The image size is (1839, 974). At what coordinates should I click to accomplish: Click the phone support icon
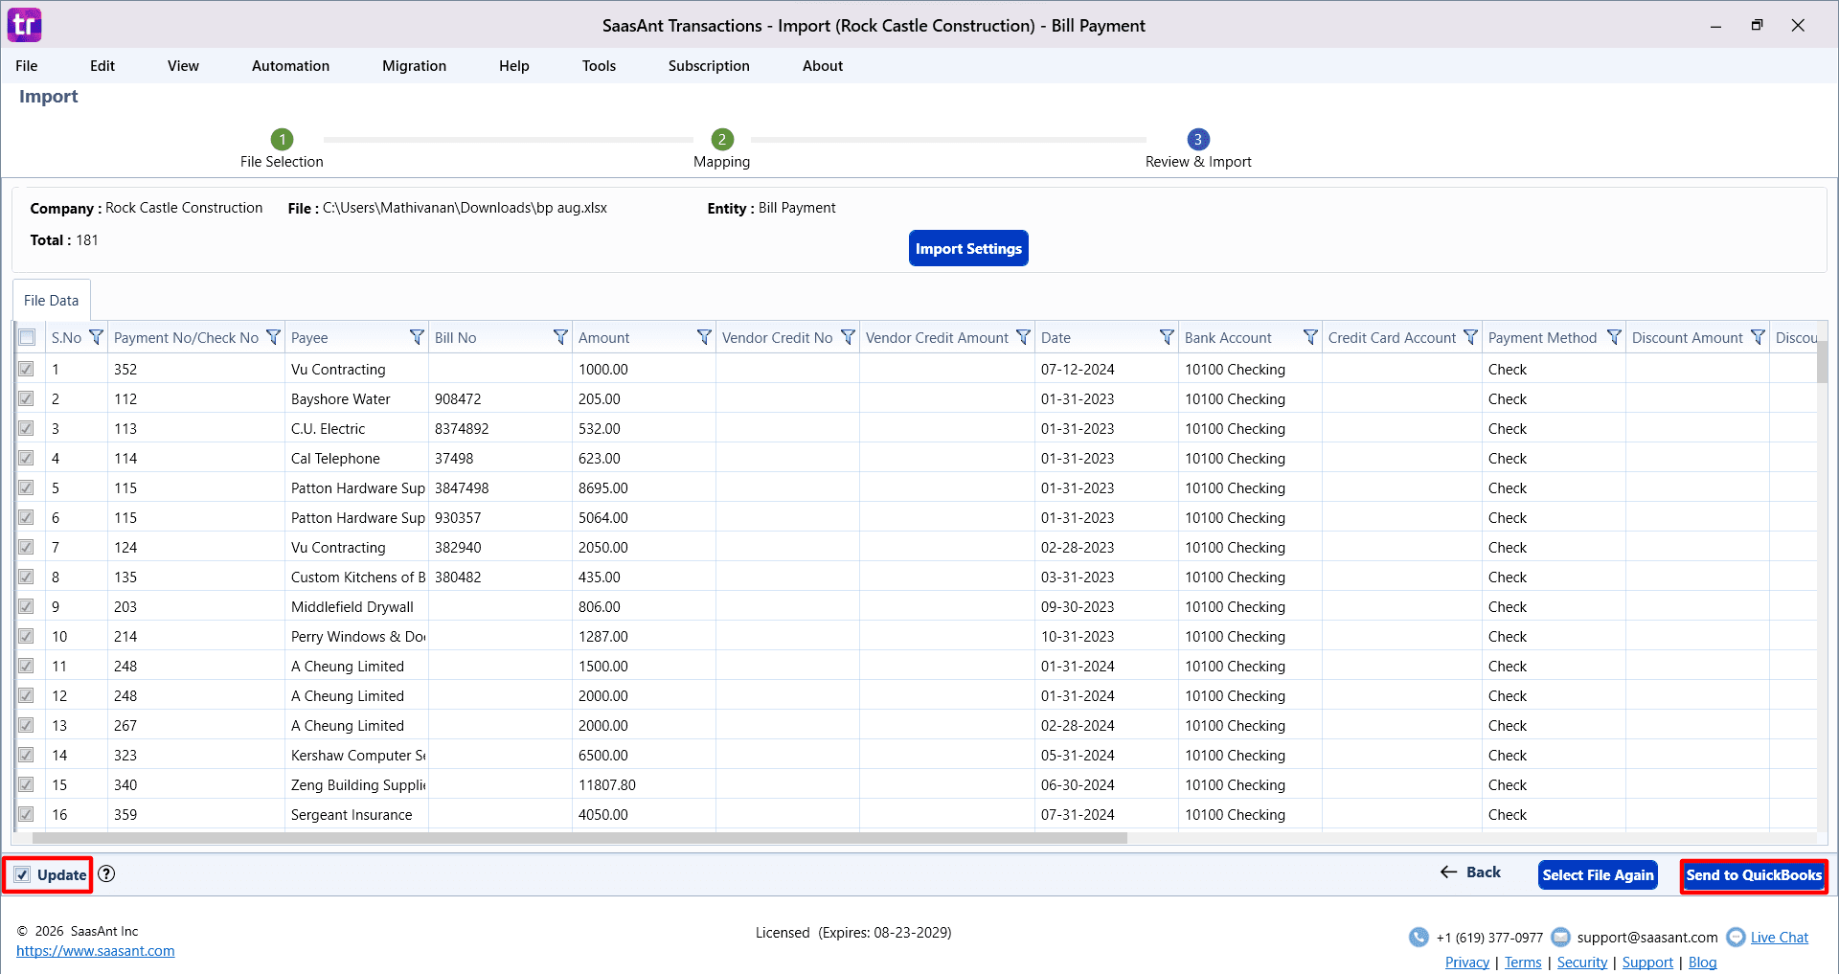pos(1419,937)
